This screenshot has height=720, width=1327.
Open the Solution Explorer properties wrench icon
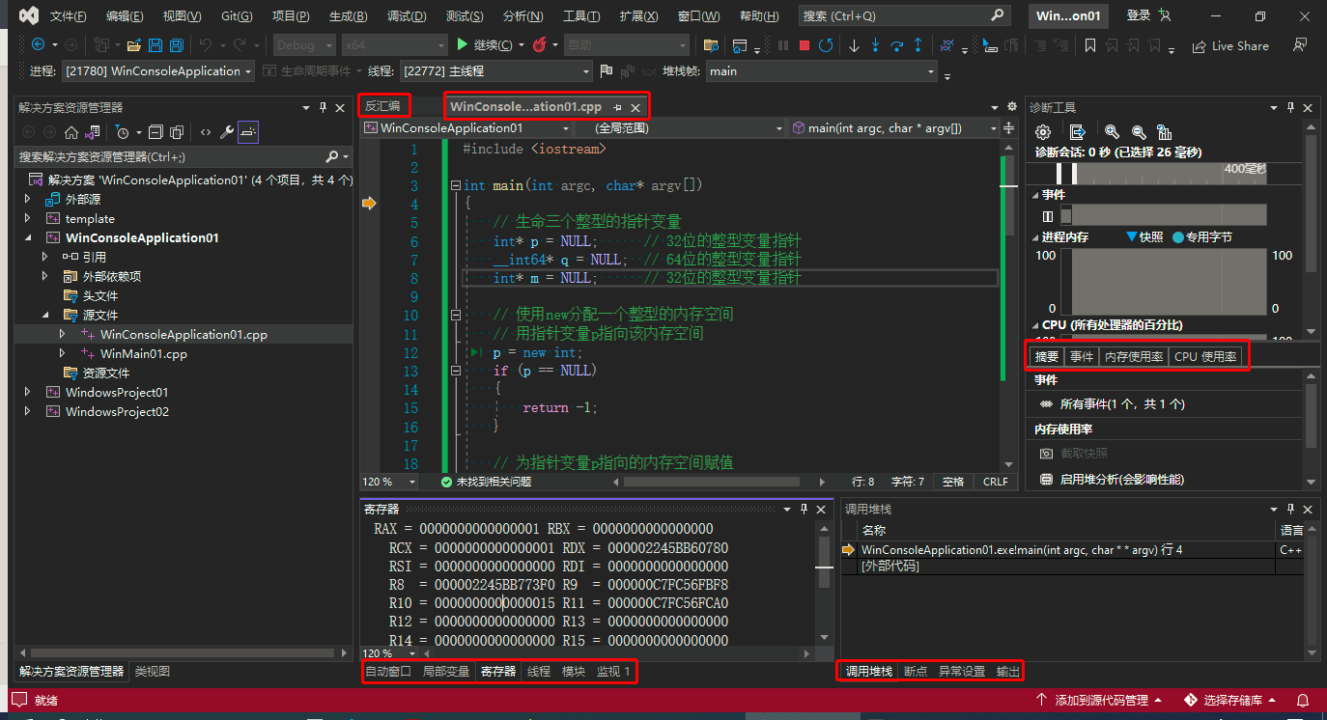tap(227, 132)
